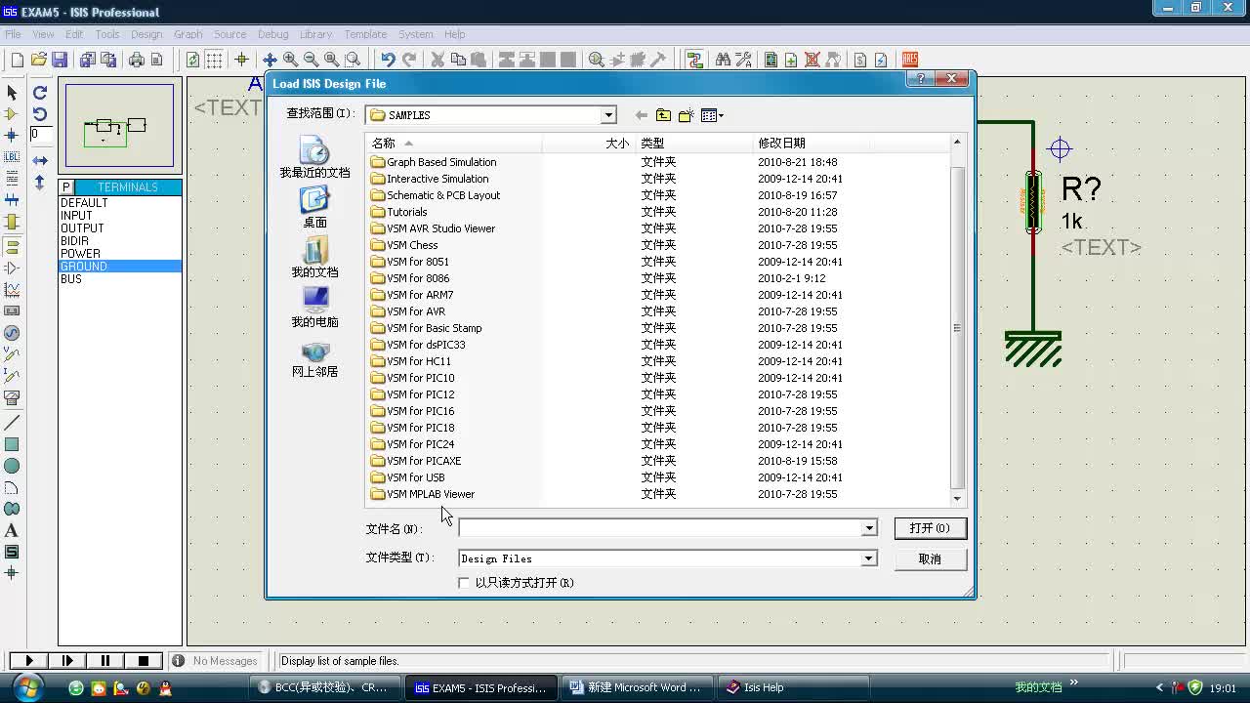Expand the Design Files type dropdown
1250x703 pixels.
pyautogui.click(x=868, y=558)
